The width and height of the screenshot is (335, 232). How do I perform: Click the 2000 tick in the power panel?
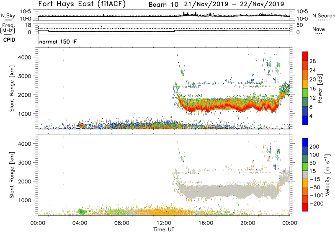[25, 95]
